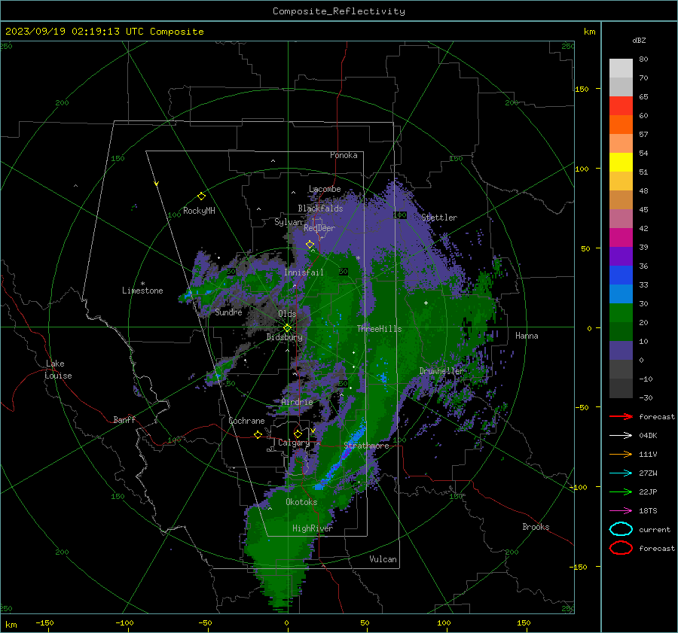Viewport: 678px width, 633px height.
Task: Click the cyan 27ZW arrow legend icon
Action: (621, 473)
